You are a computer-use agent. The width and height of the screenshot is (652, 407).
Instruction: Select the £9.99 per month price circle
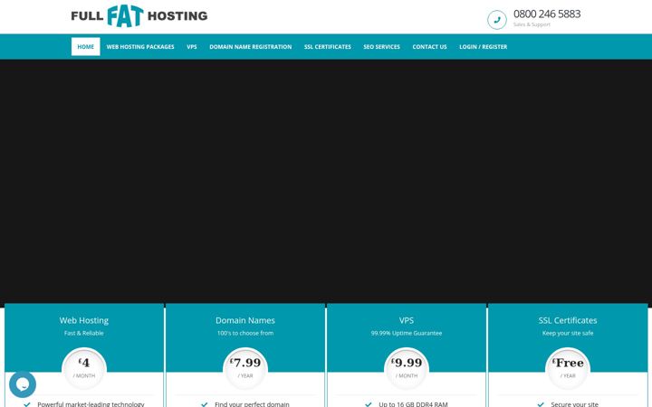click(x=407, y=368)
